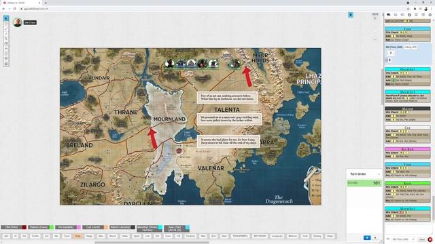Run the Blizzard macro button
Viewport: 435px width, 244px height.
(x=292, y=237)
